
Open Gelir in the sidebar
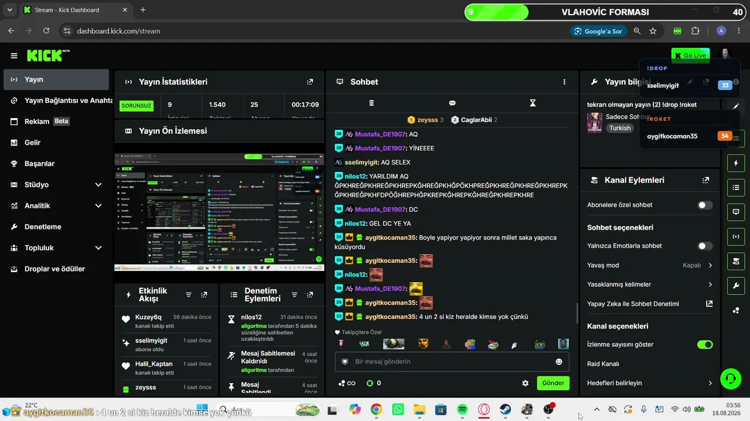[56, 143]
